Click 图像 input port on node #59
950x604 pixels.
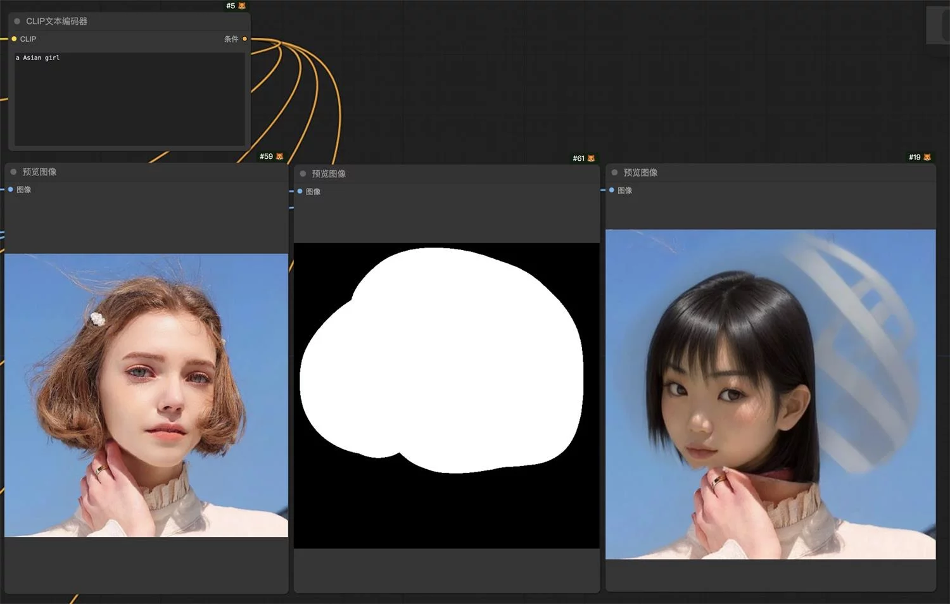point(11,189)
